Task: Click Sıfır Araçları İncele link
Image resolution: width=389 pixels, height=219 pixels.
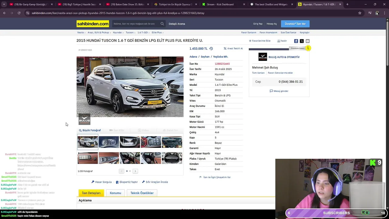Action: click(155, 182)
